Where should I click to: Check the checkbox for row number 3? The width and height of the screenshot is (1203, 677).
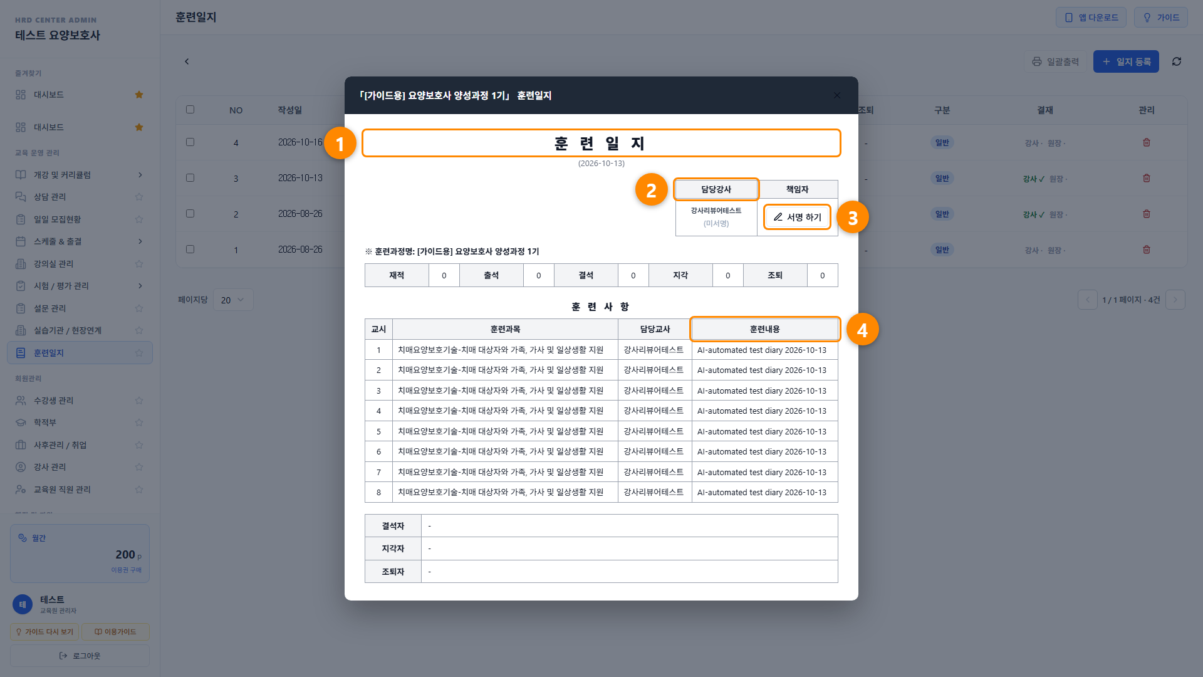190,178
